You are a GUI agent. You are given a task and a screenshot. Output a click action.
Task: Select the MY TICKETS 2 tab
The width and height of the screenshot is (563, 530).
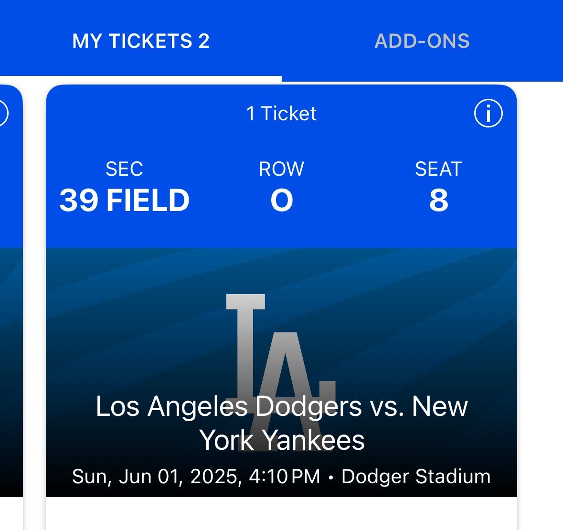pos(141,41)
